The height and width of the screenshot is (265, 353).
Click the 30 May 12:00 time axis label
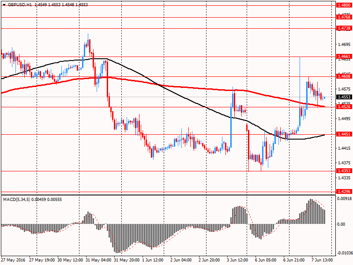point(70,260)
